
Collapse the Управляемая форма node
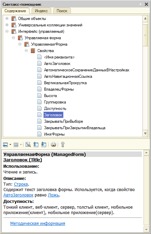tap(13, 38)
